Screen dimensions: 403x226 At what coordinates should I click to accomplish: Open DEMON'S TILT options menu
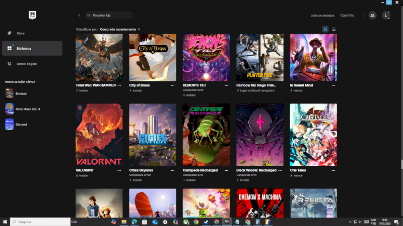tap(226, 85)
